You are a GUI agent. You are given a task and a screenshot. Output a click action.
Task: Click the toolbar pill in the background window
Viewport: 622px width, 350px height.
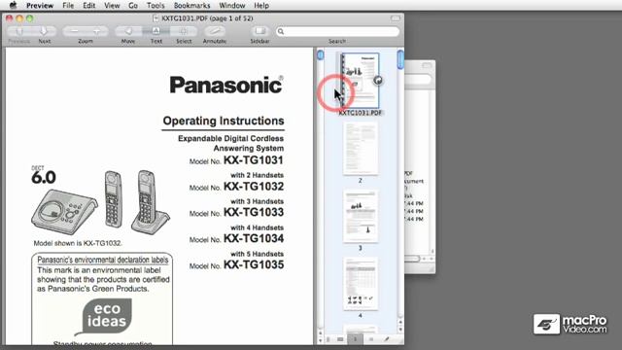click(x=427, y=65)
